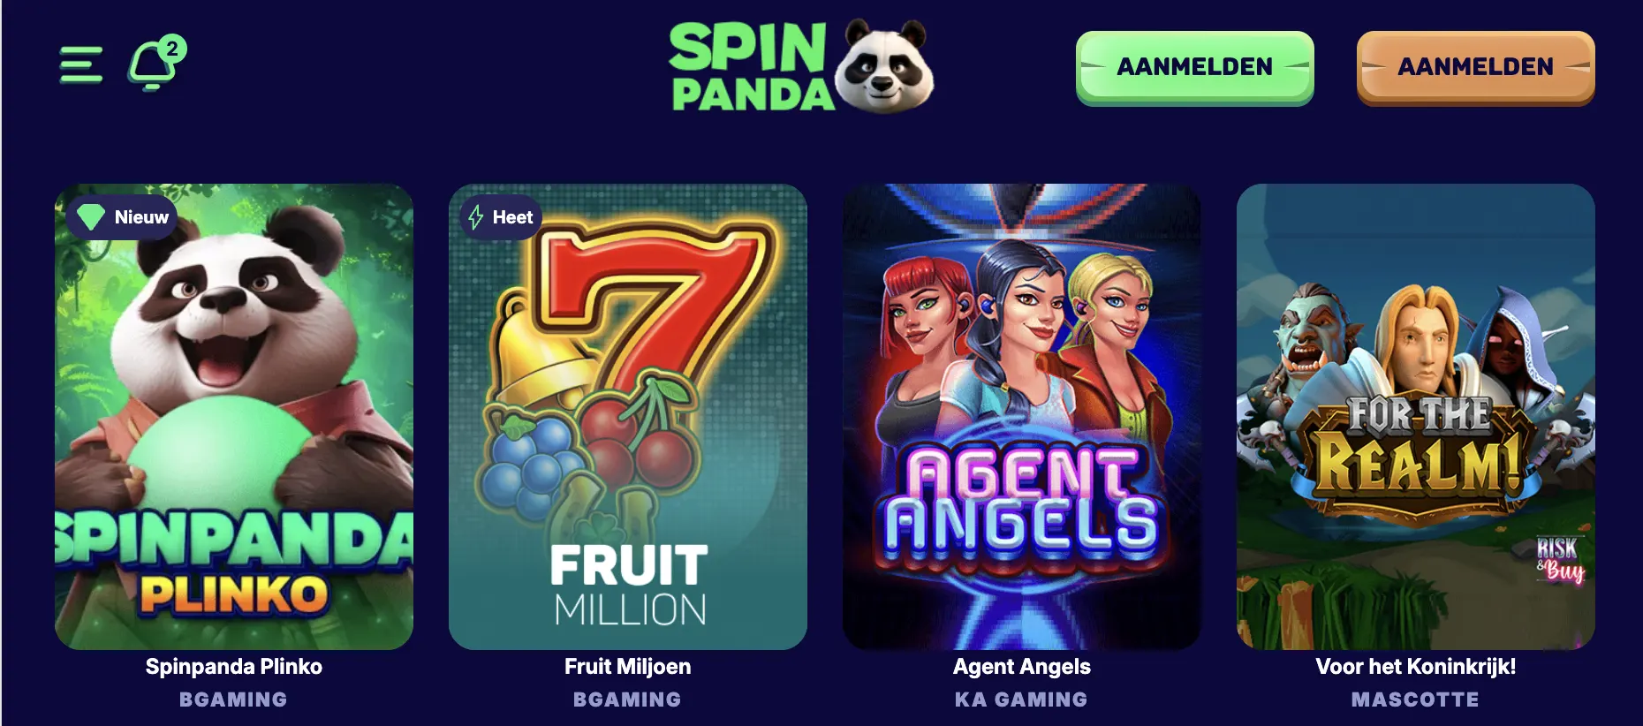
Task: Click the Spinpanda Plinko title link
Action: (x=234, y=667)
